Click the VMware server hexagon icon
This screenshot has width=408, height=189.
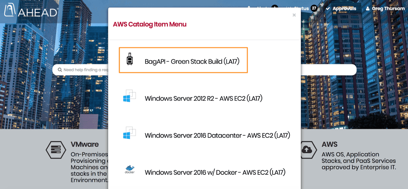click(x=55, y=150)
